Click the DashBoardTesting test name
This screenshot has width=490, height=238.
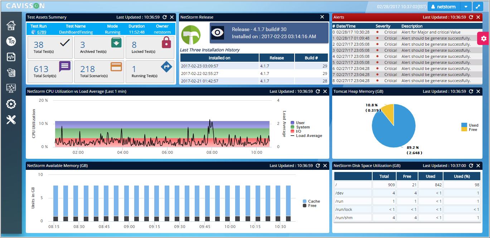click(x=76, y=32)
